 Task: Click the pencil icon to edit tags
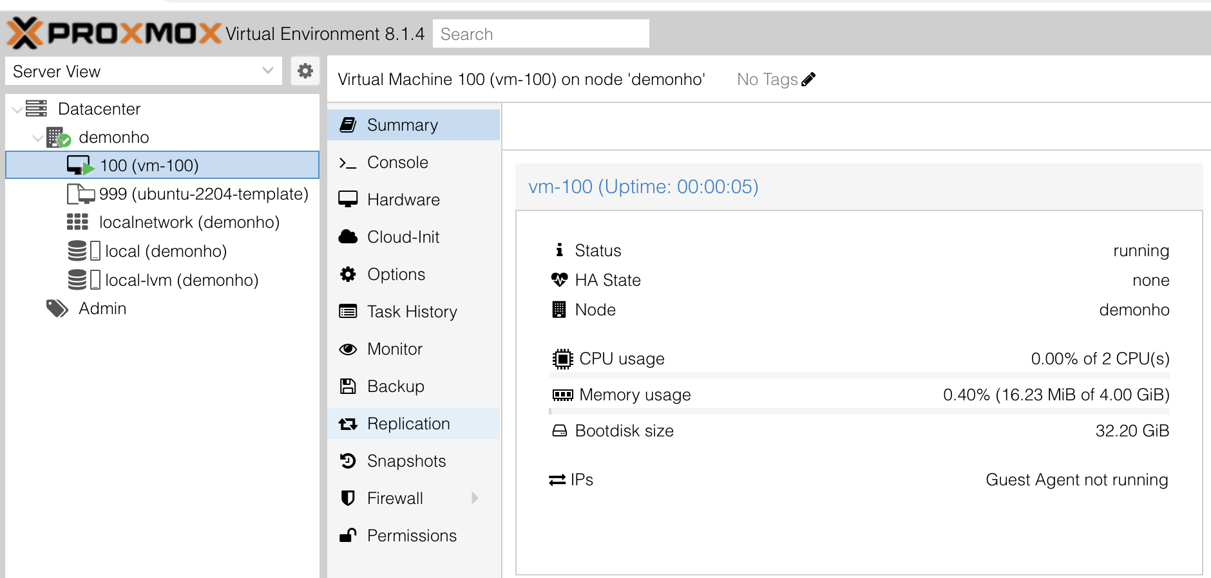(809, 79)
